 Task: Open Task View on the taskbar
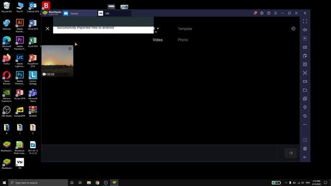80,182
